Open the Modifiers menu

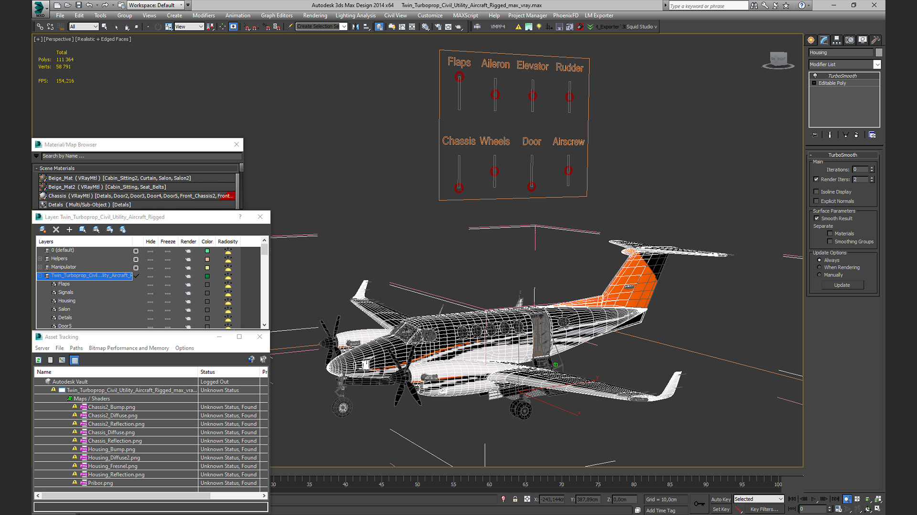[203, 16]
